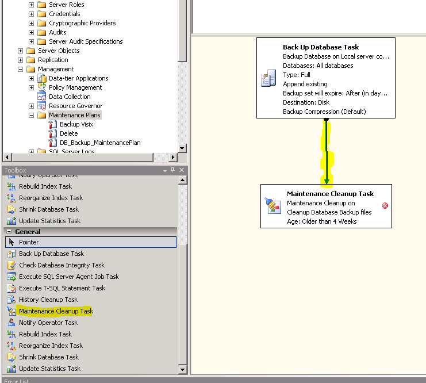Expand the Server Objects node
Viewport: 426px width, 383px height.
pyautogui.click(x=20, y=51)
